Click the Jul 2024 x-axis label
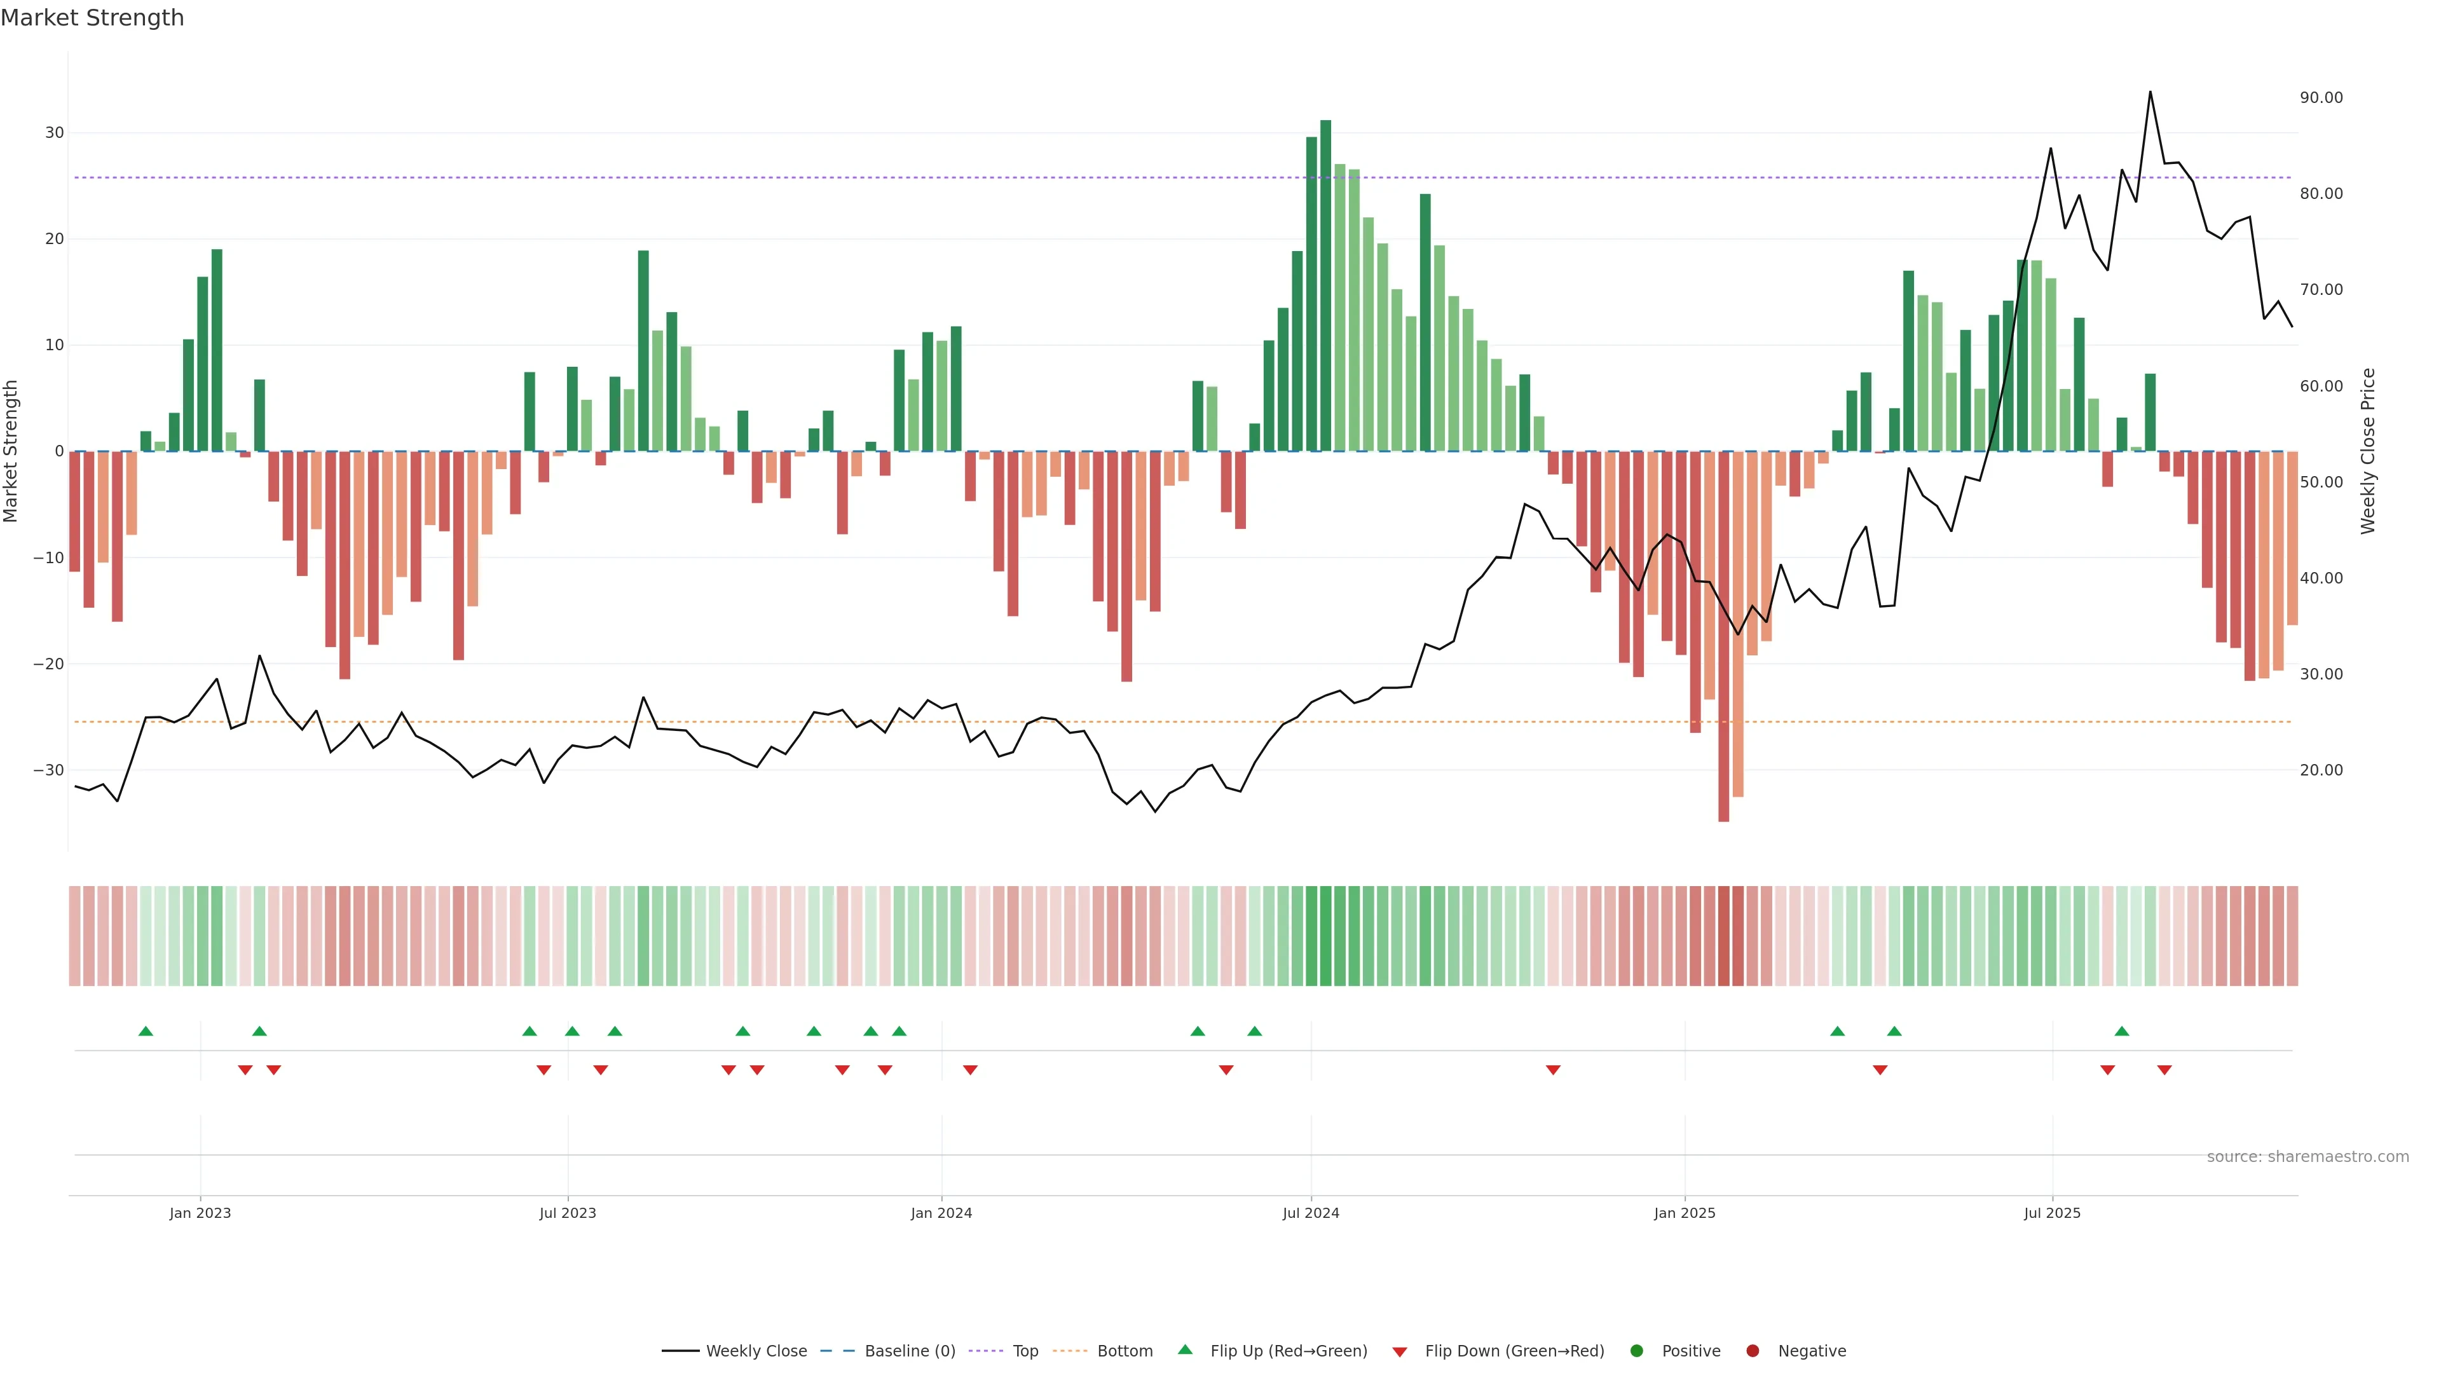 point(1311,1213)
